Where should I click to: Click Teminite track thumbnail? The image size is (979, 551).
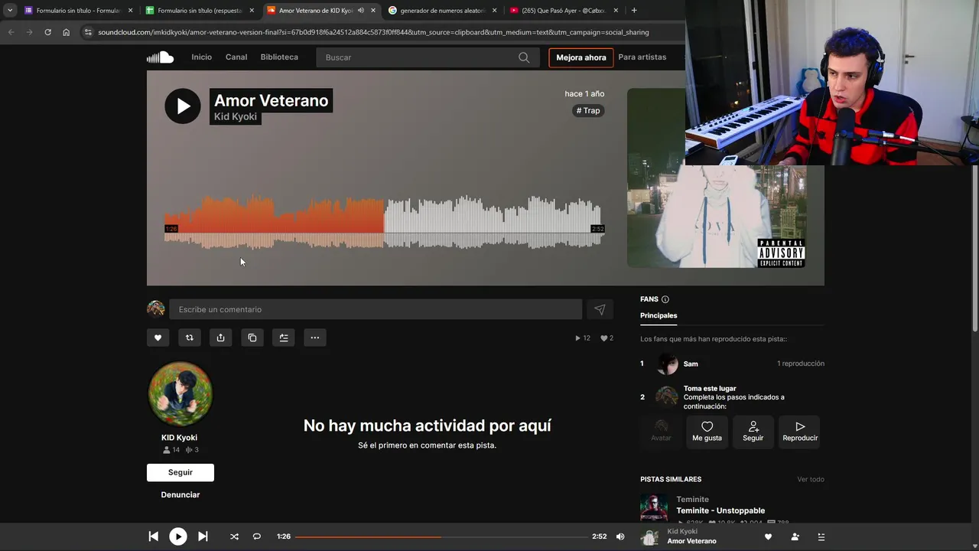tap(654, 508)
